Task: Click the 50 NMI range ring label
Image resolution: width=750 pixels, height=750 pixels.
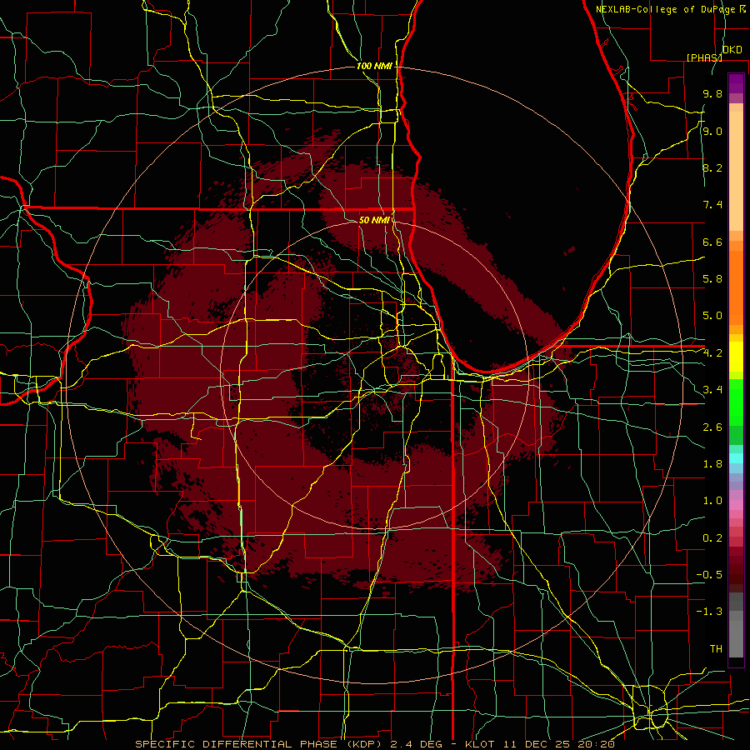Action: tap(374, 220)
